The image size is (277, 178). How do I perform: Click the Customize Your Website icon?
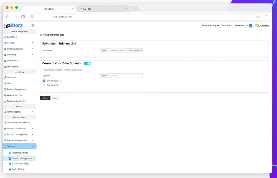(x=5, y=122)
